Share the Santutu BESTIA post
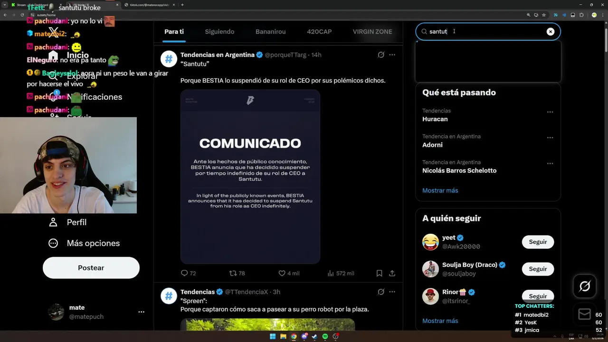The image size is (608, 342). point(392,273)
